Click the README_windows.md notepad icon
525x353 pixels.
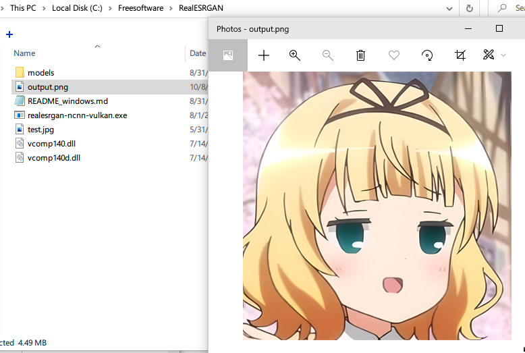20,101
